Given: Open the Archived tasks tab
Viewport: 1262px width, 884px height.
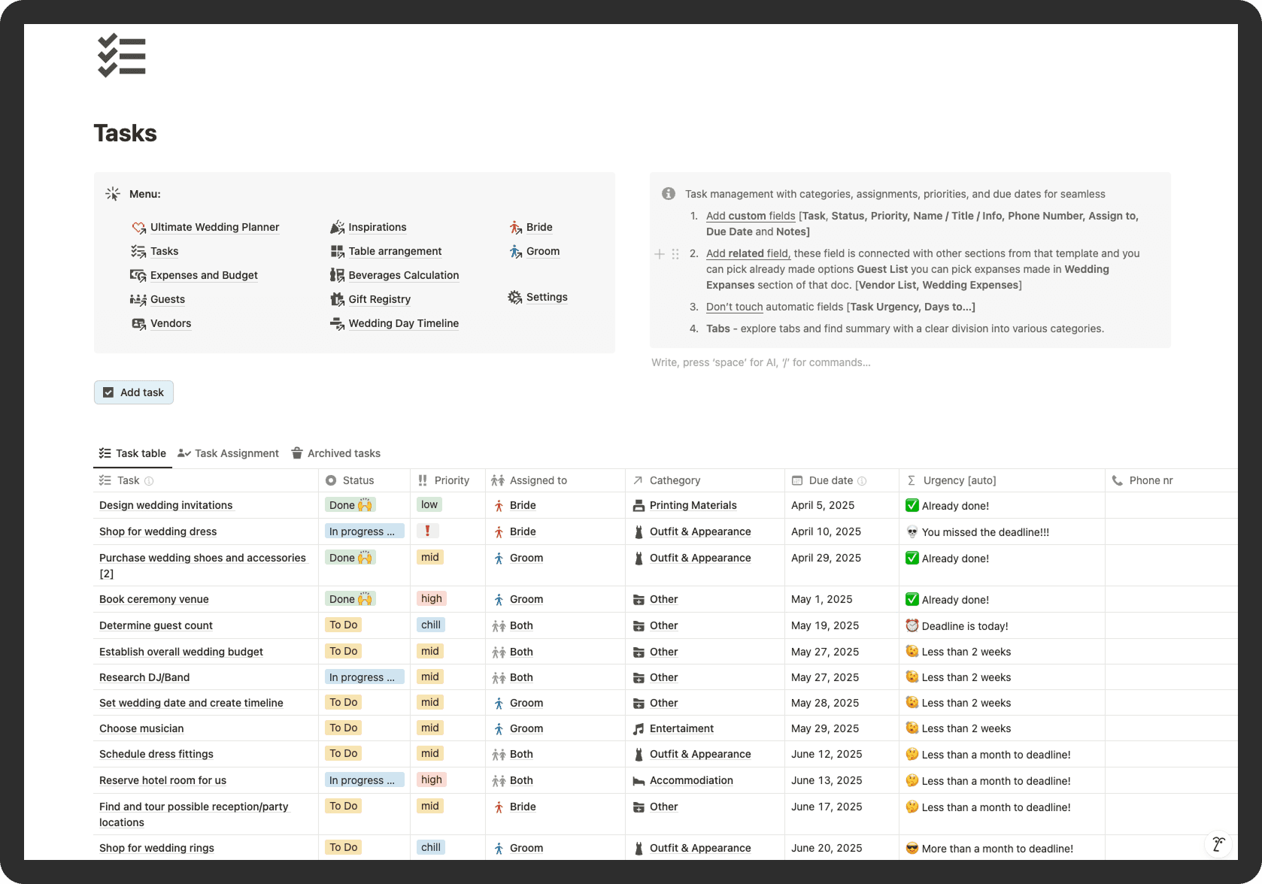Looking at the screenshot, I should coord(335,453).
